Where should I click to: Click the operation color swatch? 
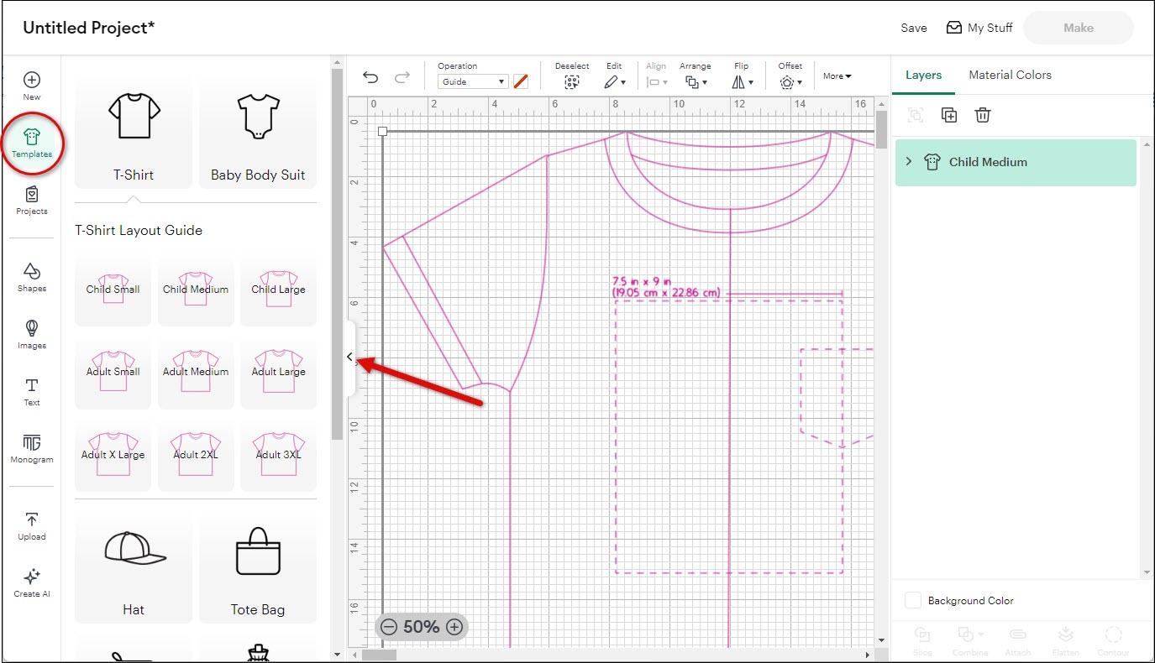pyautogui.click(x=521, y=81)
